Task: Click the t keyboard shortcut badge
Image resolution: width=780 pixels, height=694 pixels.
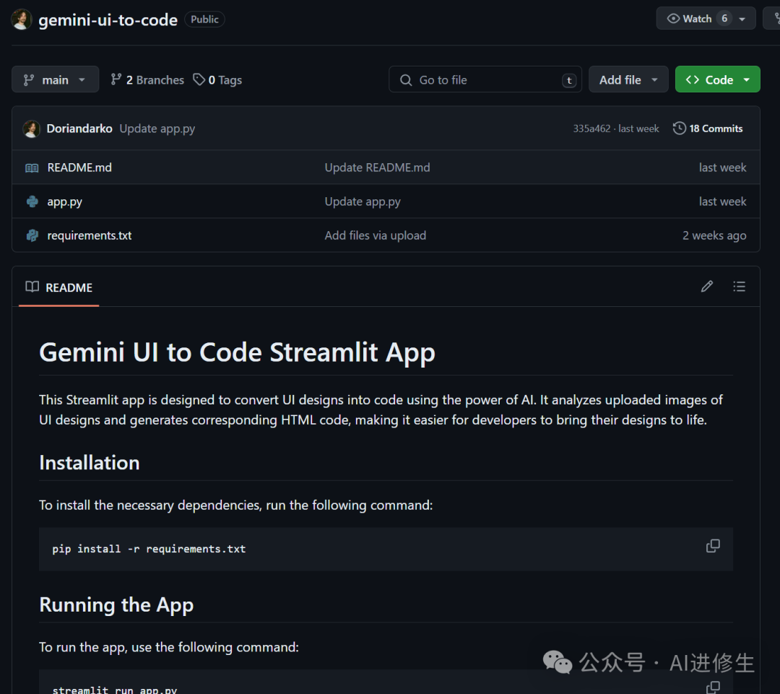Action: [x=569, y=80]
